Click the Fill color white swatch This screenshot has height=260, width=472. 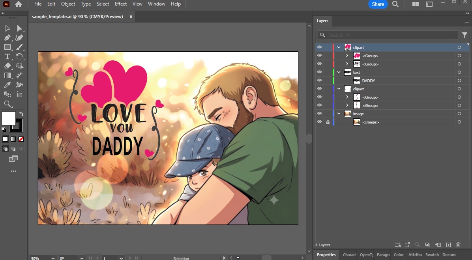8,118
